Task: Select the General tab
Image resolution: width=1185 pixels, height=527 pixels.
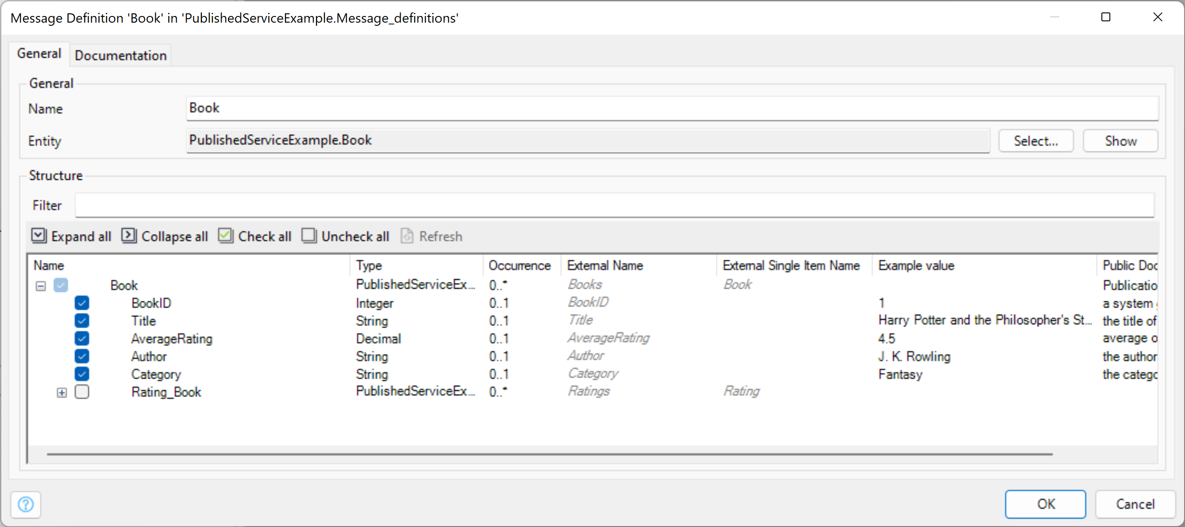Action: pyautogui.click(x=39, y=54)
